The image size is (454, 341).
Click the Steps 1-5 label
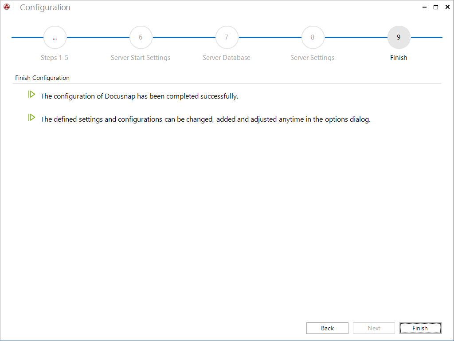click(55, 58)
